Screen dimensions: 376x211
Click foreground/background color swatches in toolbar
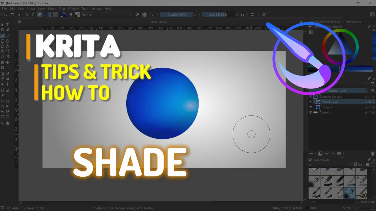click(x=63, y=14)
